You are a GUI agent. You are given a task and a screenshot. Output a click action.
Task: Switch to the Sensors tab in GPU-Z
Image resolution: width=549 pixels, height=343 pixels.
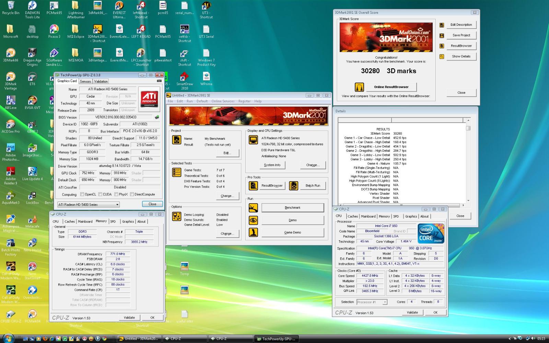pyautogui.click(x=85, y=81)
